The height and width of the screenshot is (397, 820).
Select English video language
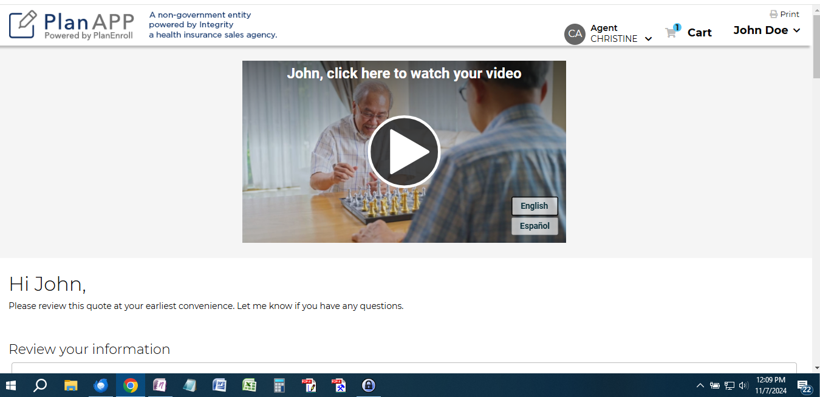535,206
